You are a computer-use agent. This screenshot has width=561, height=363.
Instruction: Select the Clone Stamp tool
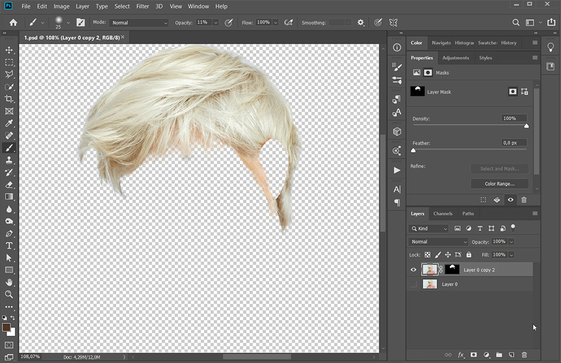(x=9, y=160)
